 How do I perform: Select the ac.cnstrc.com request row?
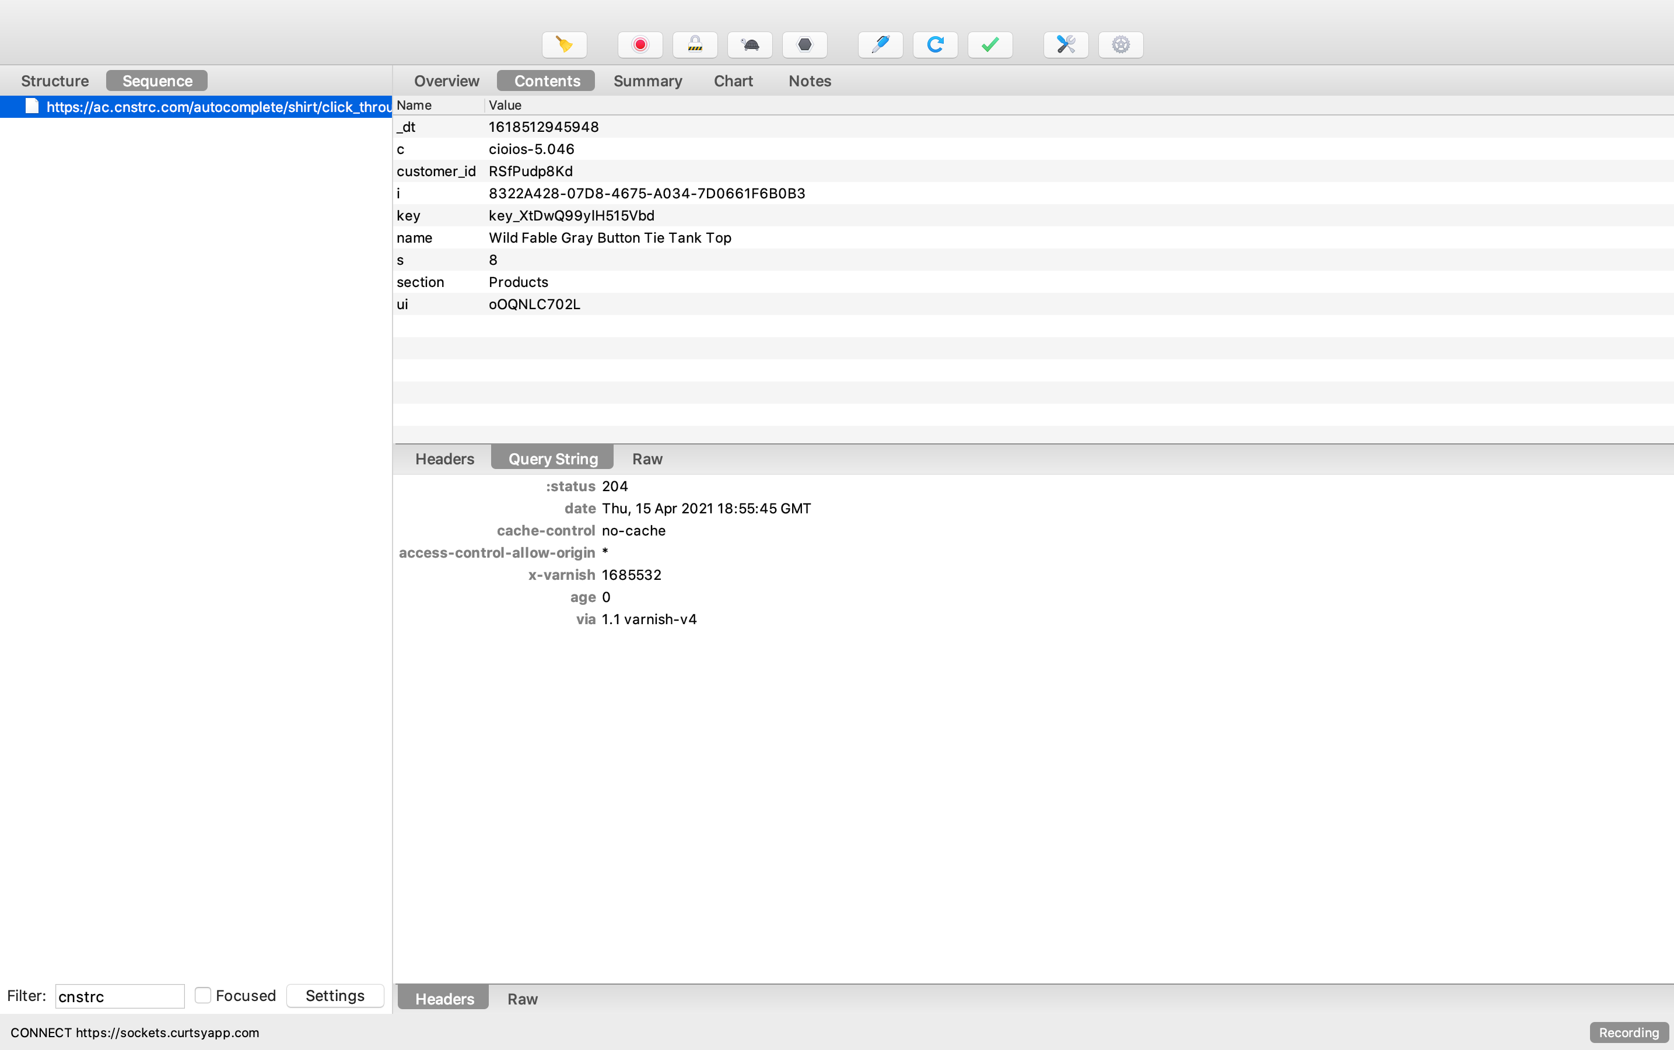(x=208, y=106)
